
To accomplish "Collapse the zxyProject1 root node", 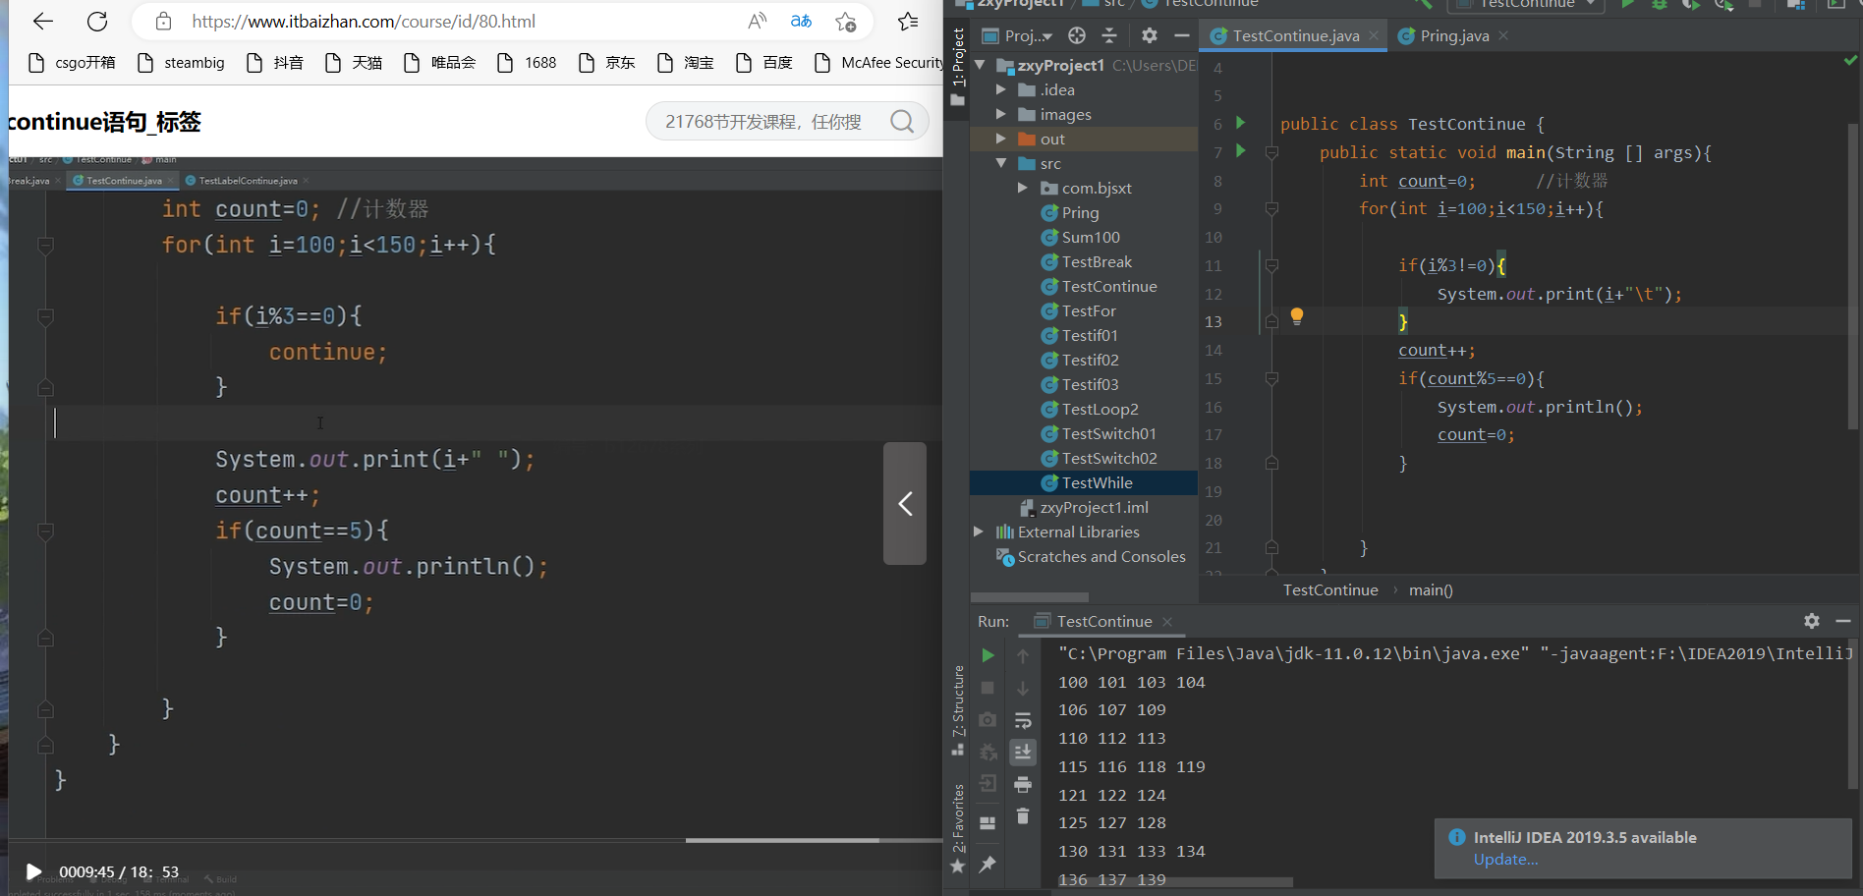I will pyautogui.click(x=980, y=65).
